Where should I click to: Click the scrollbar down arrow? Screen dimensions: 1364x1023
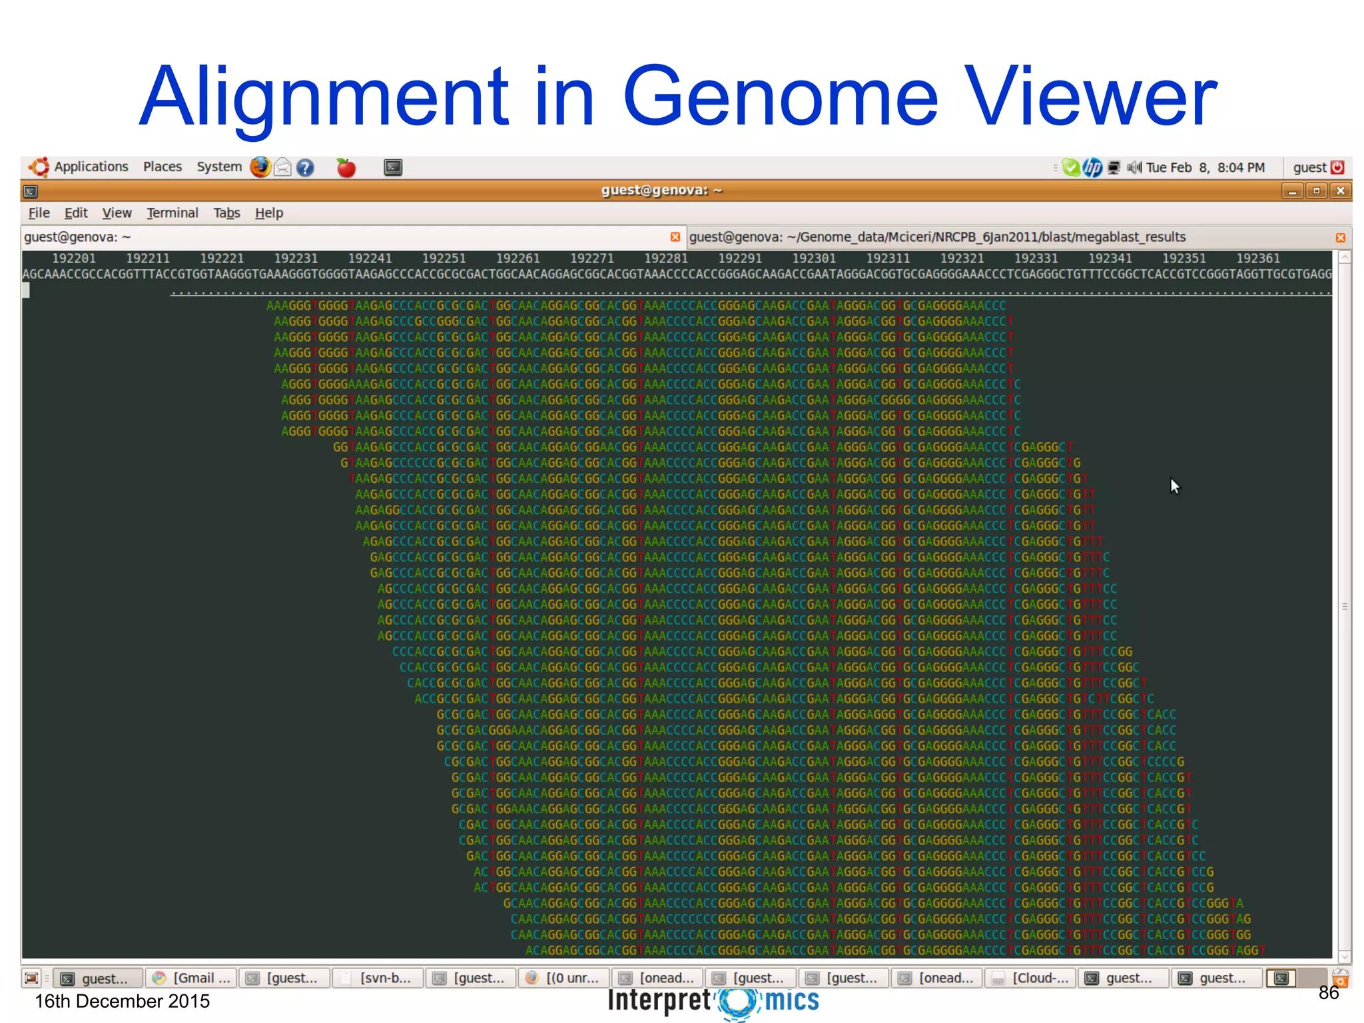tap(1344, 957)
